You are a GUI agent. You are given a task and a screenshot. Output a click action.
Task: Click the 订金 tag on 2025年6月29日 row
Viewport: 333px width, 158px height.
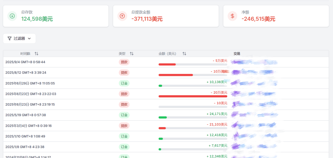click(124, 83)
